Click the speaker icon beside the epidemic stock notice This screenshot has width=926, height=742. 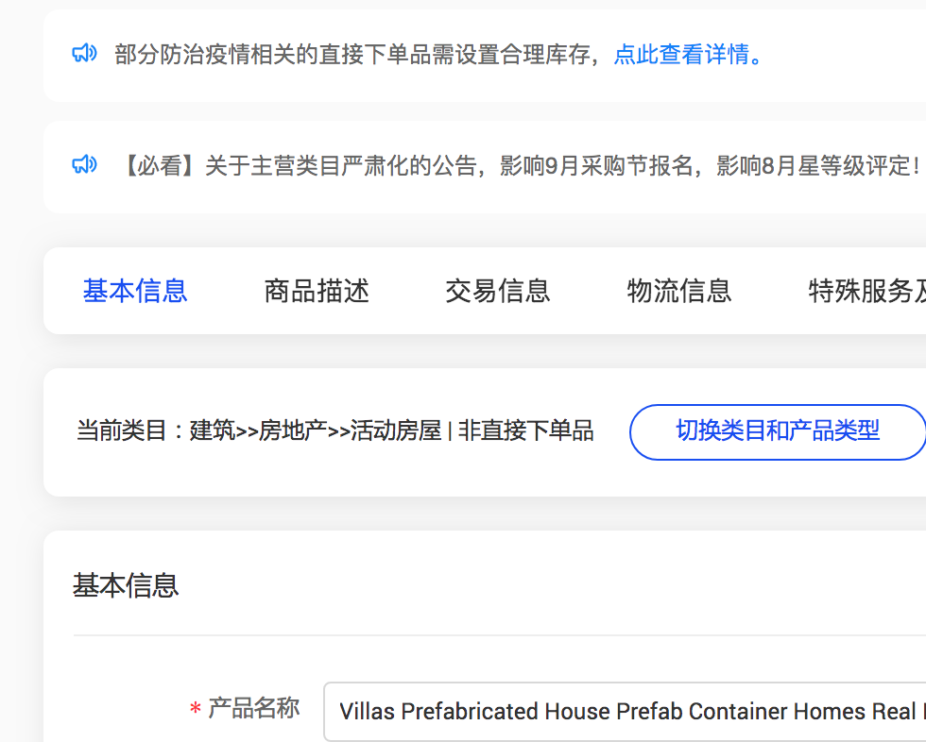click(x=84, y=53)
